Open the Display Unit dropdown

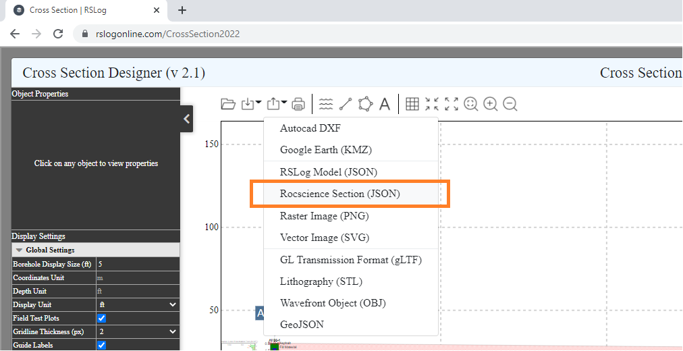138,304
